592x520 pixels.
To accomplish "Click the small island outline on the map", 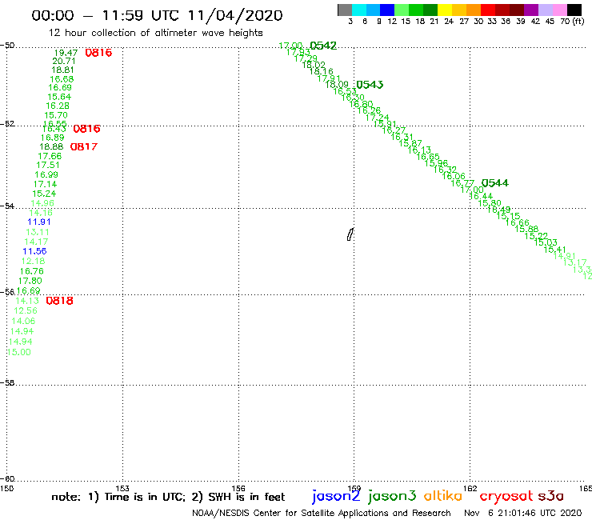I will 350,234.
